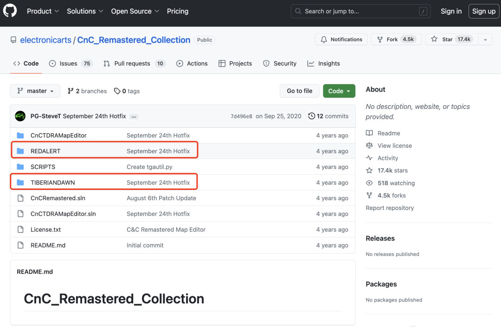Click the folder icon next to SCRIPTS
501x327 pixels.
[20, 167]
